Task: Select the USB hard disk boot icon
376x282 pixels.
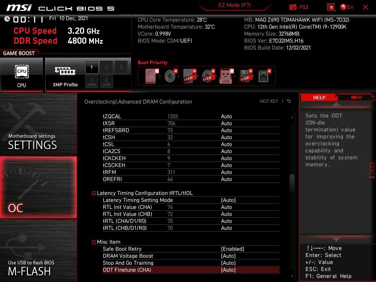Action: pos(189,76)
